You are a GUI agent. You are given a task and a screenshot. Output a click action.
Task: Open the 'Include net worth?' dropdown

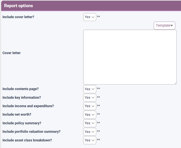(89, 115)
